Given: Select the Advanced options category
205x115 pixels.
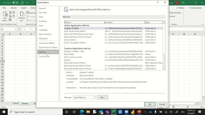Looking at the screenshot, I should coord(48,38).
